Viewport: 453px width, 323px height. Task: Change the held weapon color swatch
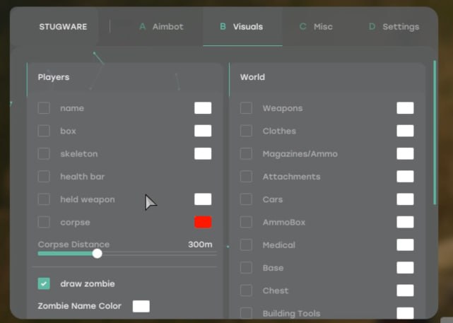(203, 199)
